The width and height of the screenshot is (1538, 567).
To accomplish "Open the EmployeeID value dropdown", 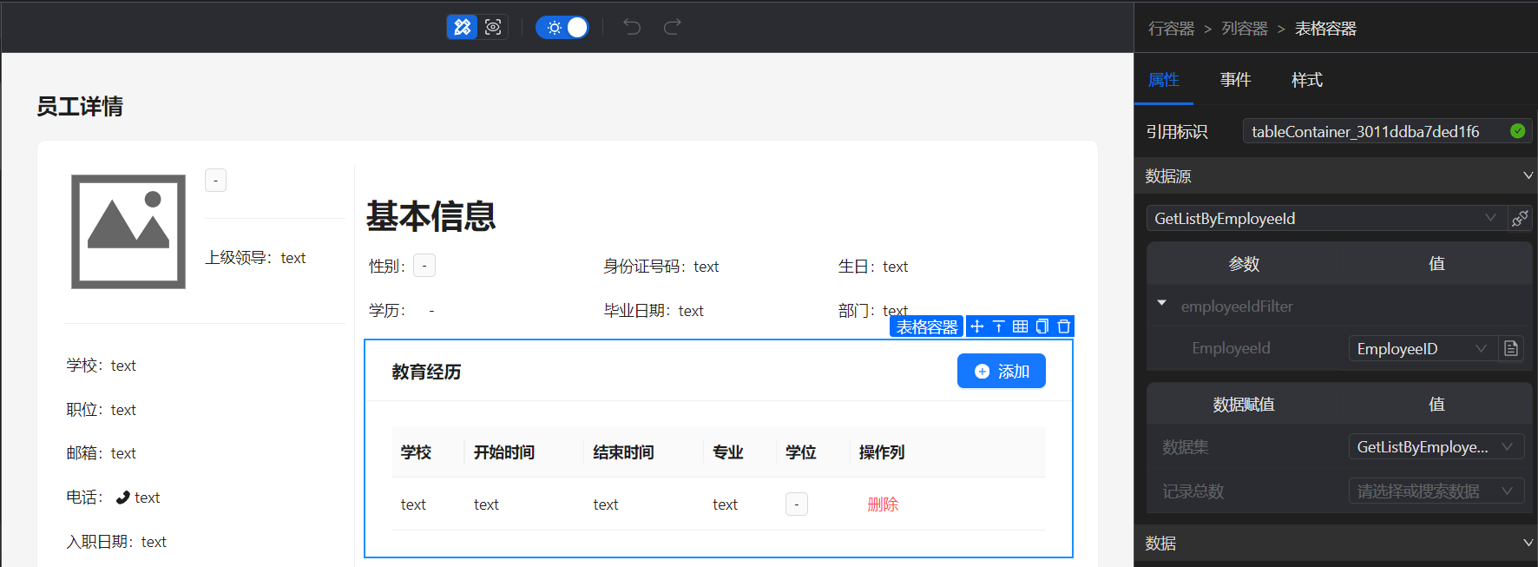I will tap(1423, 348).
